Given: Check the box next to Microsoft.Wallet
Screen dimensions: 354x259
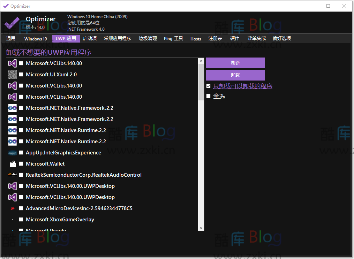Looking at the screenshot, I should [x=21, y=163].
